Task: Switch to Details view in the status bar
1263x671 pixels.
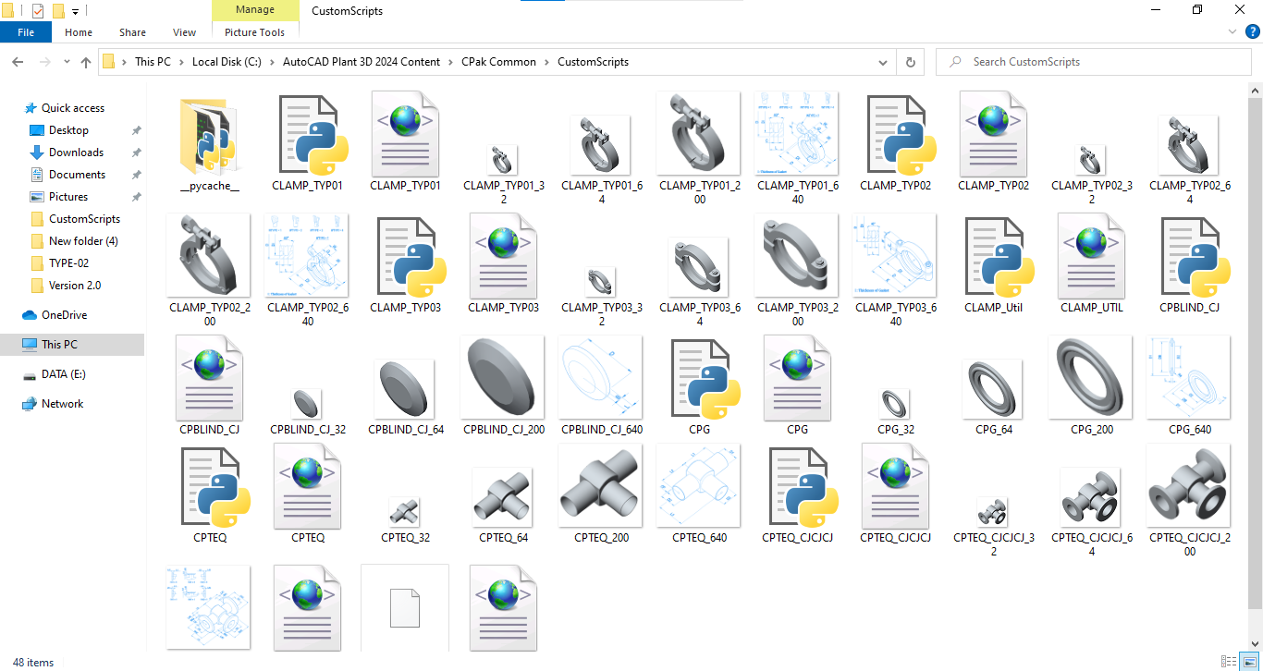Action: click(x=1229, y=662)
